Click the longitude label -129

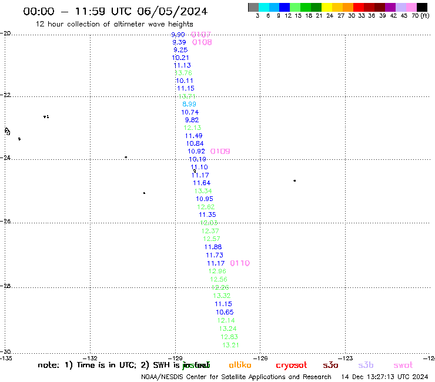pyautogui.click(x=175, y=358)
